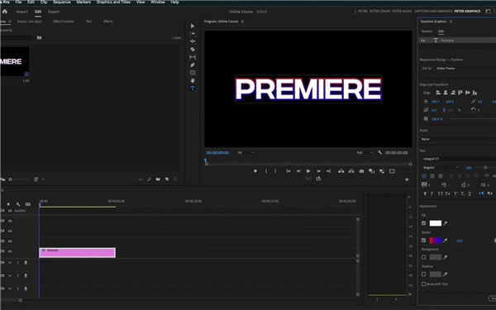Viewport: 496px width, 310px height.
Task: Click Mark In in Program monitor
Action: click(266, 171)
